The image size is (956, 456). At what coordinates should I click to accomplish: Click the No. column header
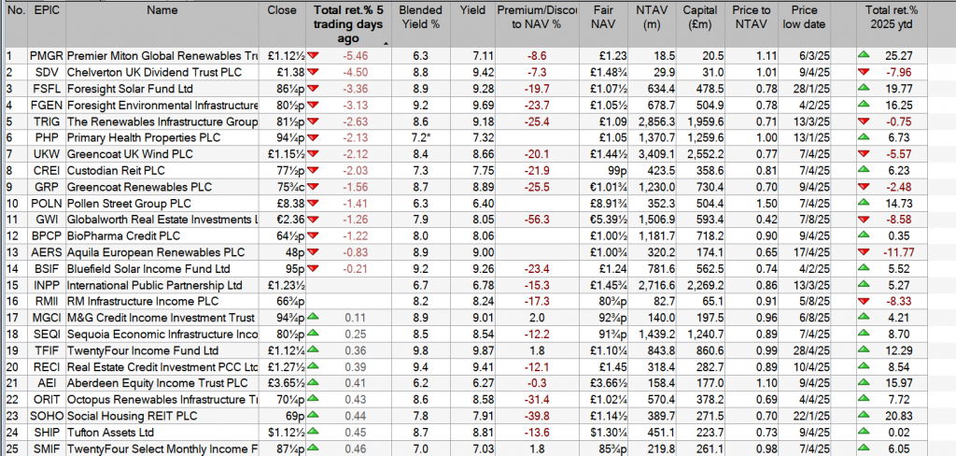coord(15,10)
